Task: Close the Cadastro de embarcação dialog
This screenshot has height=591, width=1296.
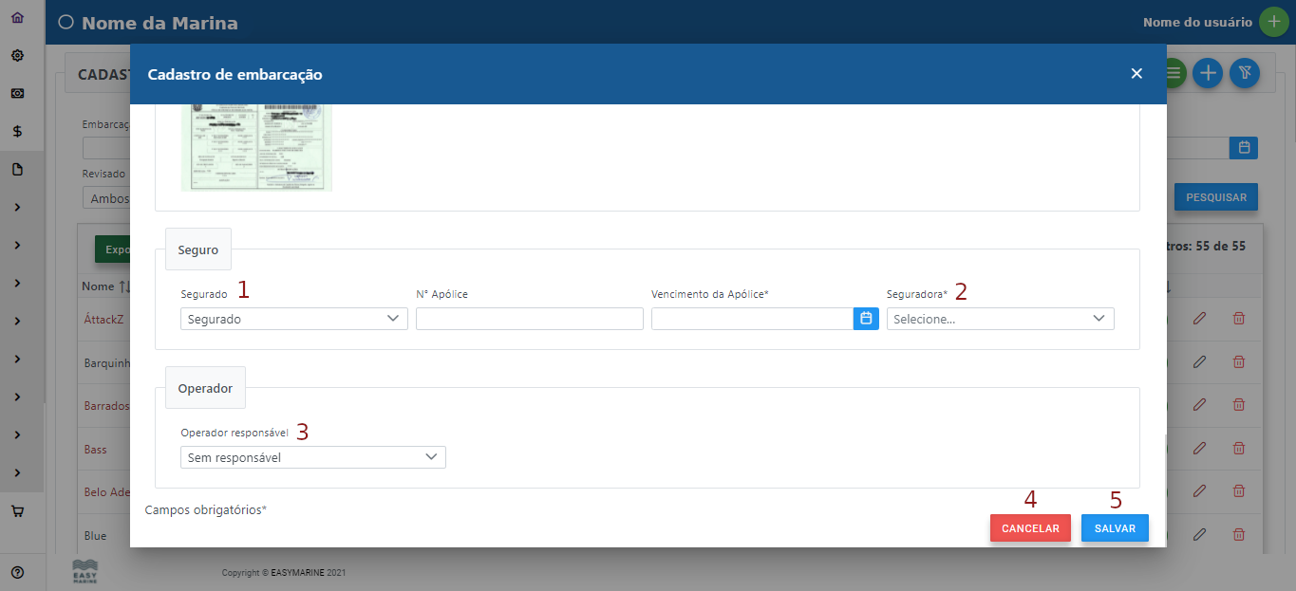Action: coord(1136,74)
